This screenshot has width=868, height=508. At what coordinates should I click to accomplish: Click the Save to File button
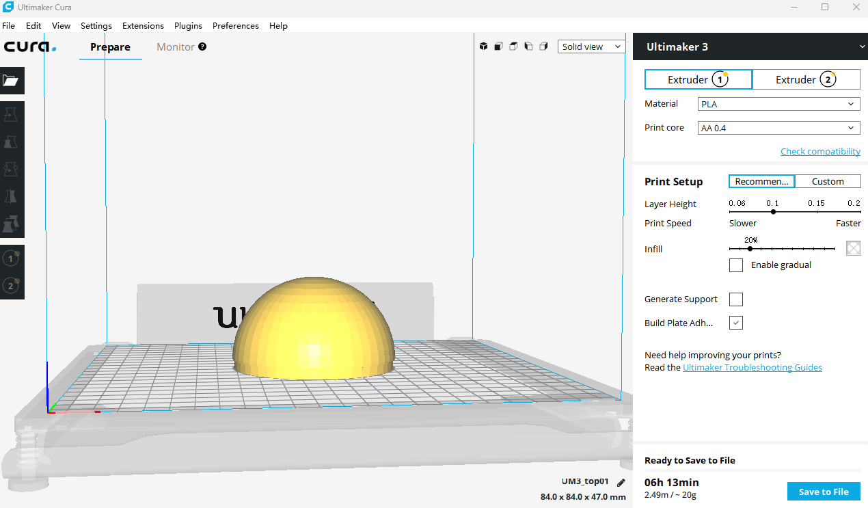point(824,492)
